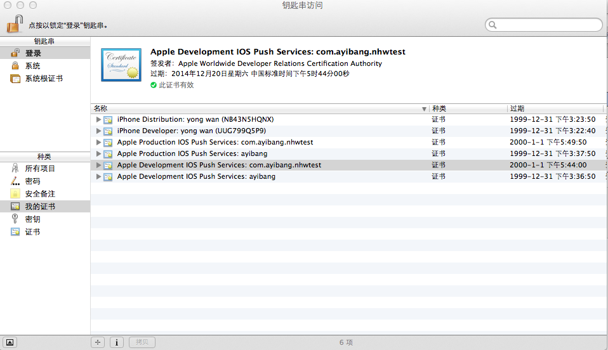608x350 pixels.
Task: Expand Apple Production IOS Push Services: ayibang
Action: tap(98, 153)
